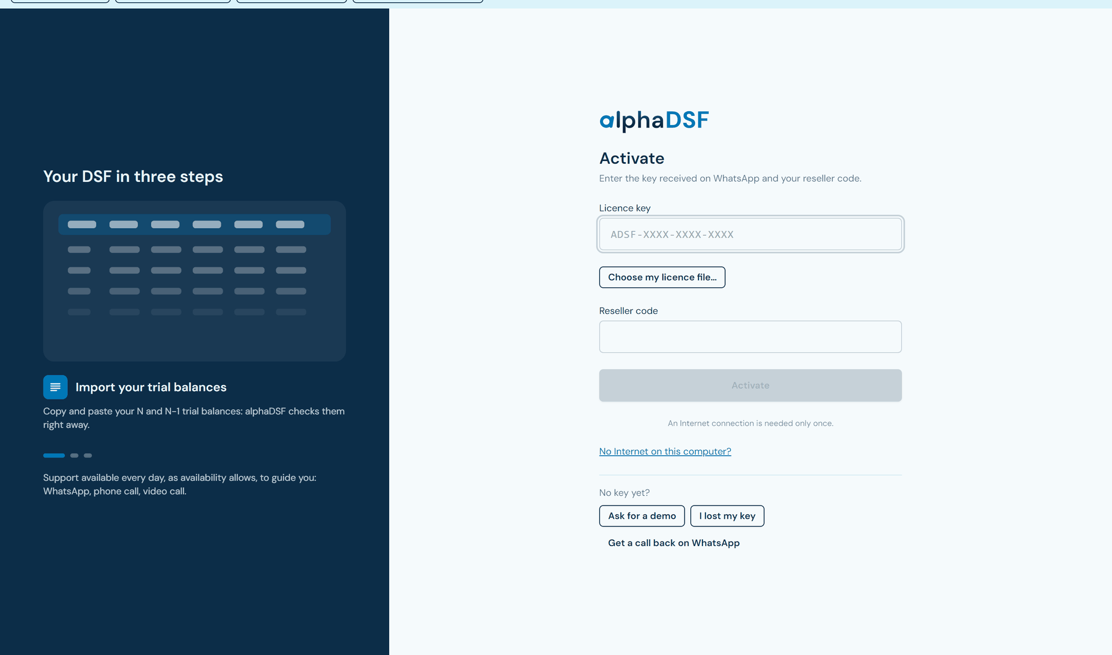1112x655 pixels.
Task: Click the Internet connection needed only once note
Action: [x=750, y=423]
